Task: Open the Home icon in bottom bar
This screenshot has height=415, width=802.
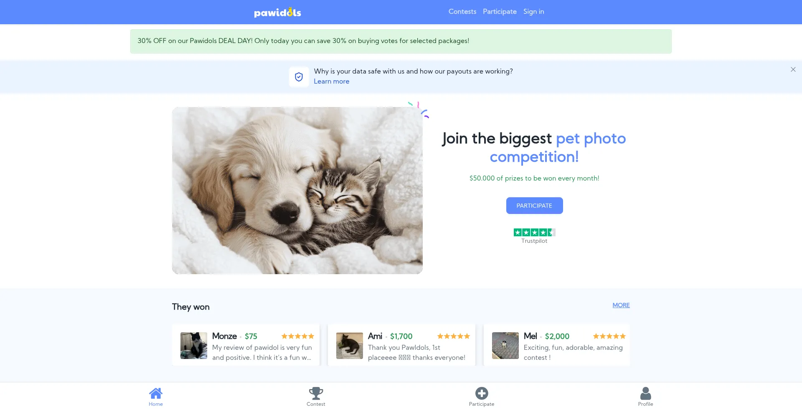Action: click(x=155, y=393)
